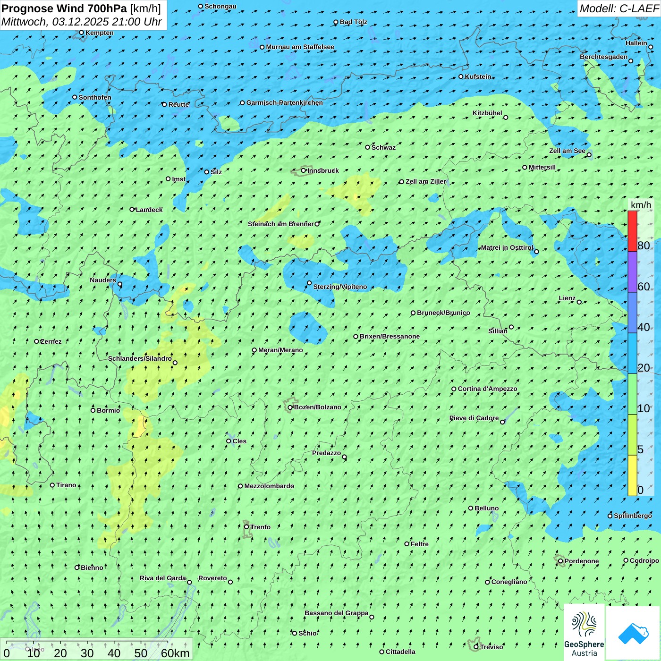Click the 'Pieve di Cadore' label

[x=474, y=418]
